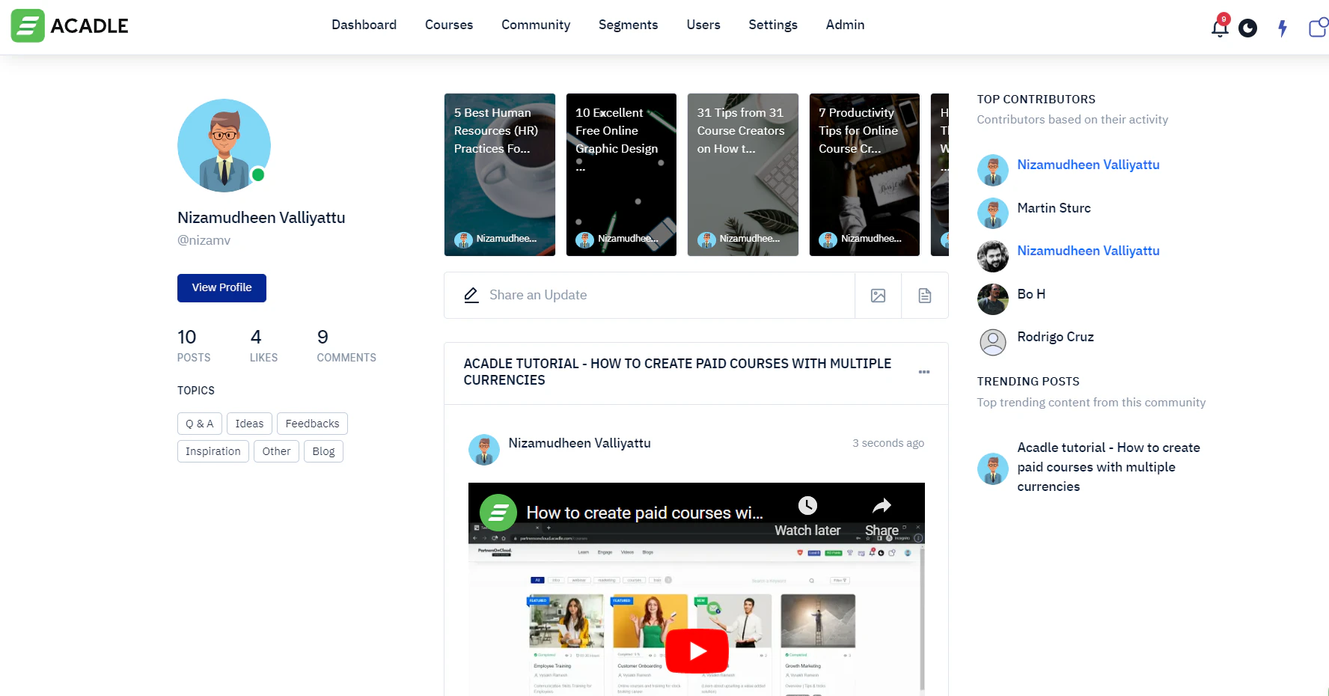The image size is (1329, 696).
Task: Click the external link icon top right
Action: [x=1317, y=28]
